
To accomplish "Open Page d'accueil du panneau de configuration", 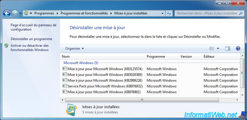I will (34, 27).
